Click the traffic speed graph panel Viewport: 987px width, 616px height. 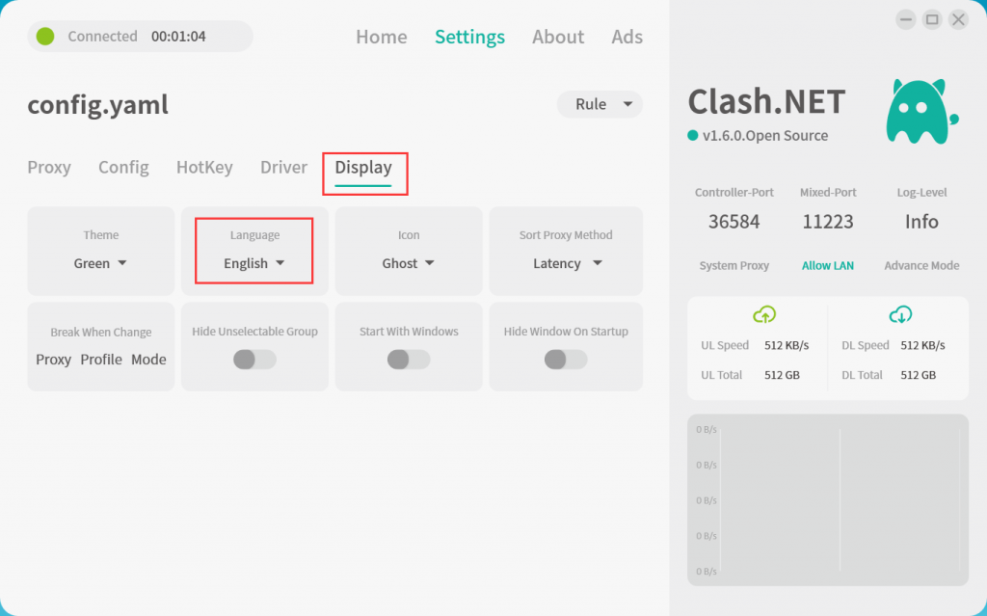pyautogui.click(x=827, y=499)
